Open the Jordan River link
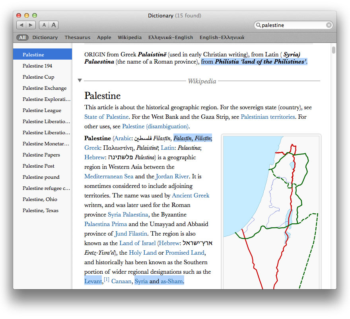The height and width of the screenshot is (319, 350). (x=172, y=176)
